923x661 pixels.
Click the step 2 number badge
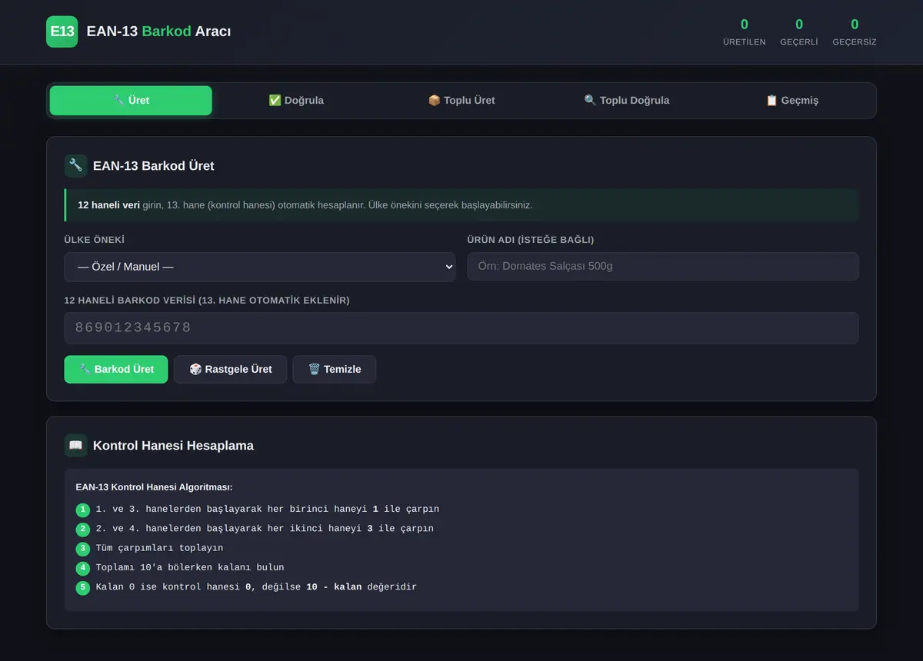(83, 529)
